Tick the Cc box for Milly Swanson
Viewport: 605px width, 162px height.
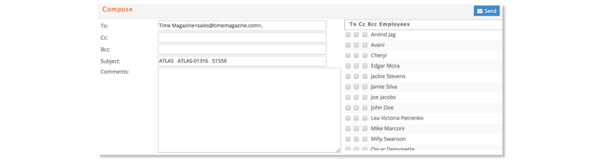(x=356, y=139)
